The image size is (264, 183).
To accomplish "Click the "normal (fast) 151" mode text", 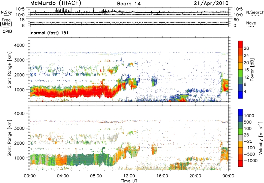I will (50, 33).
